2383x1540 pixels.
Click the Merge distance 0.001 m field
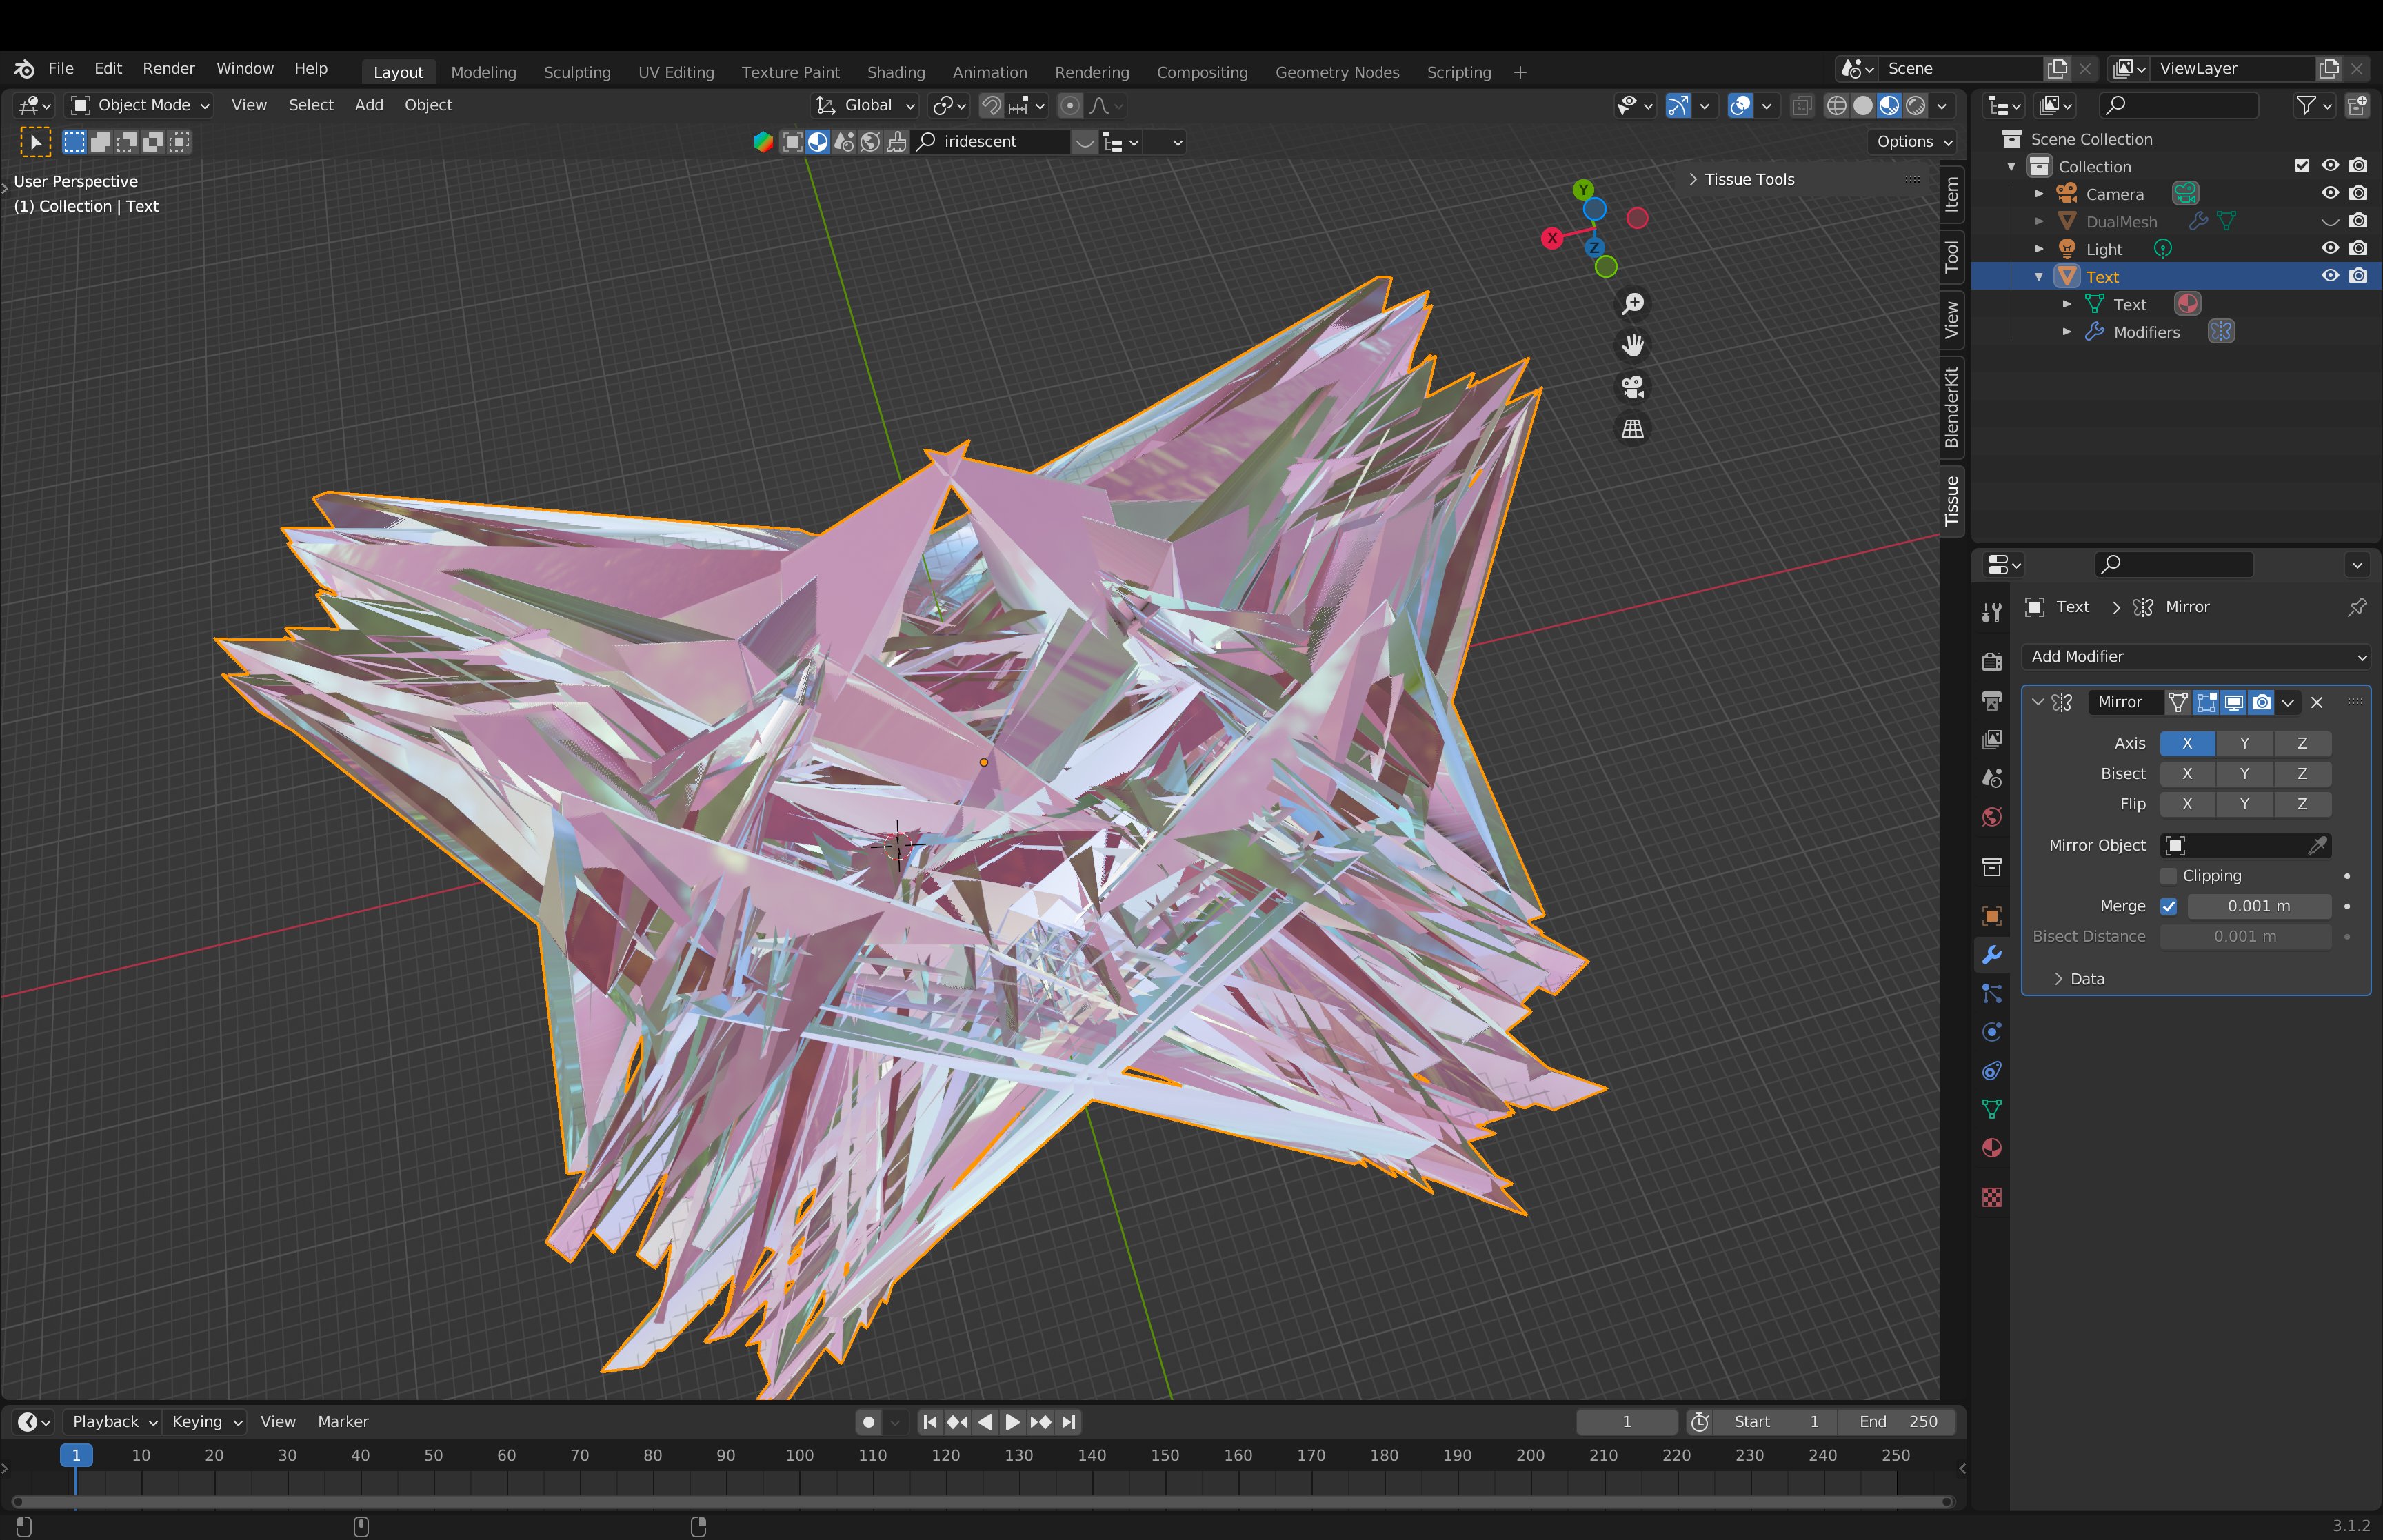(2258, 906)
